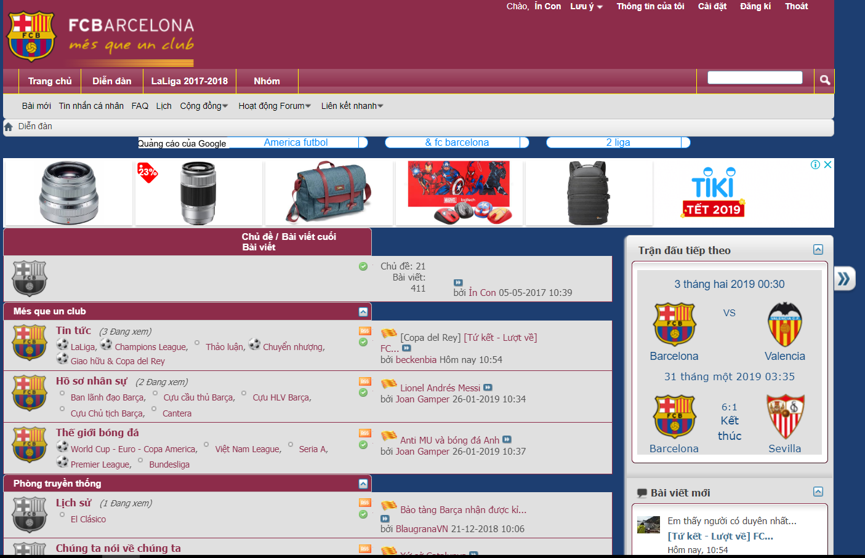Open the Lionel Andrés Messi thread

(x=440, y=388)
